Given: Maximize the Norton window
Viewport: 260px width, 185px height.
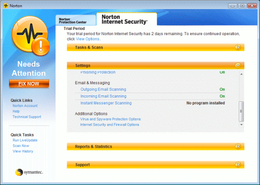Looking at the screenshot, I should coord(242,6).
